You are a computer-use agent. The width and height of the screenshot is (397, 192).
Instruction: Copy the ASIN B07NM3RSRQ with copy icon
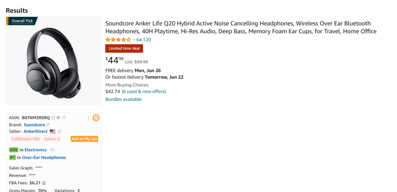[x=53, y=118]
